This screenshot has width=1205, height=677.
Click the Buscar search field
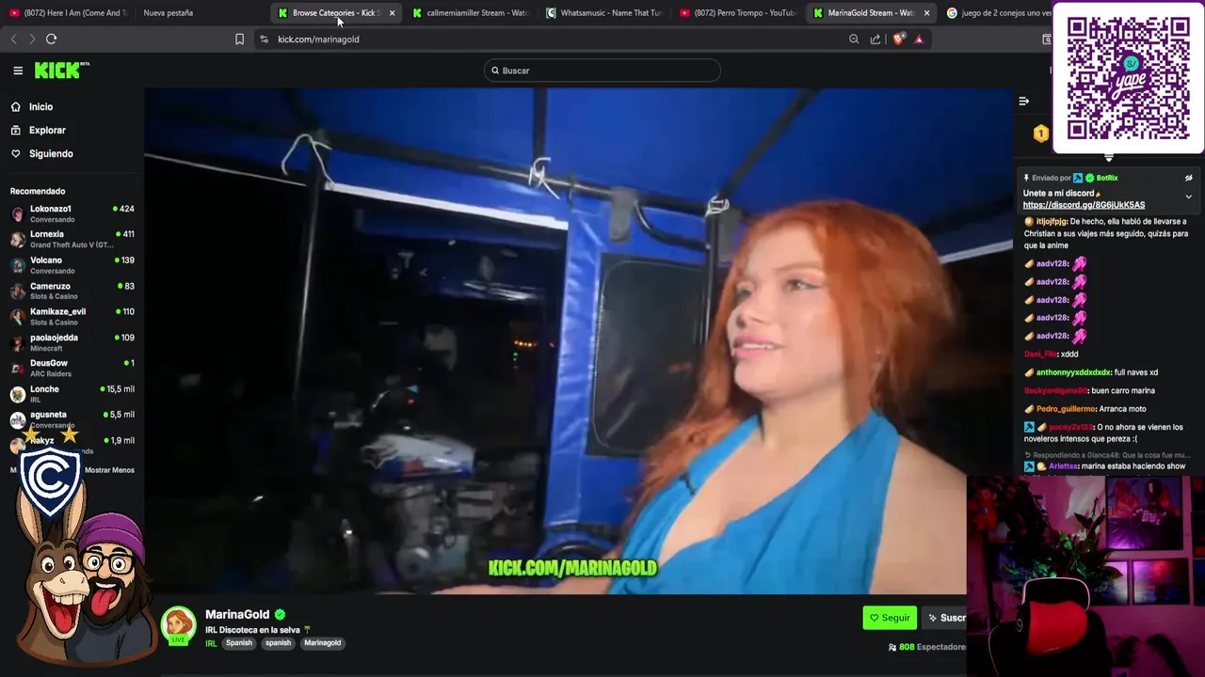[x=602, y=71]
